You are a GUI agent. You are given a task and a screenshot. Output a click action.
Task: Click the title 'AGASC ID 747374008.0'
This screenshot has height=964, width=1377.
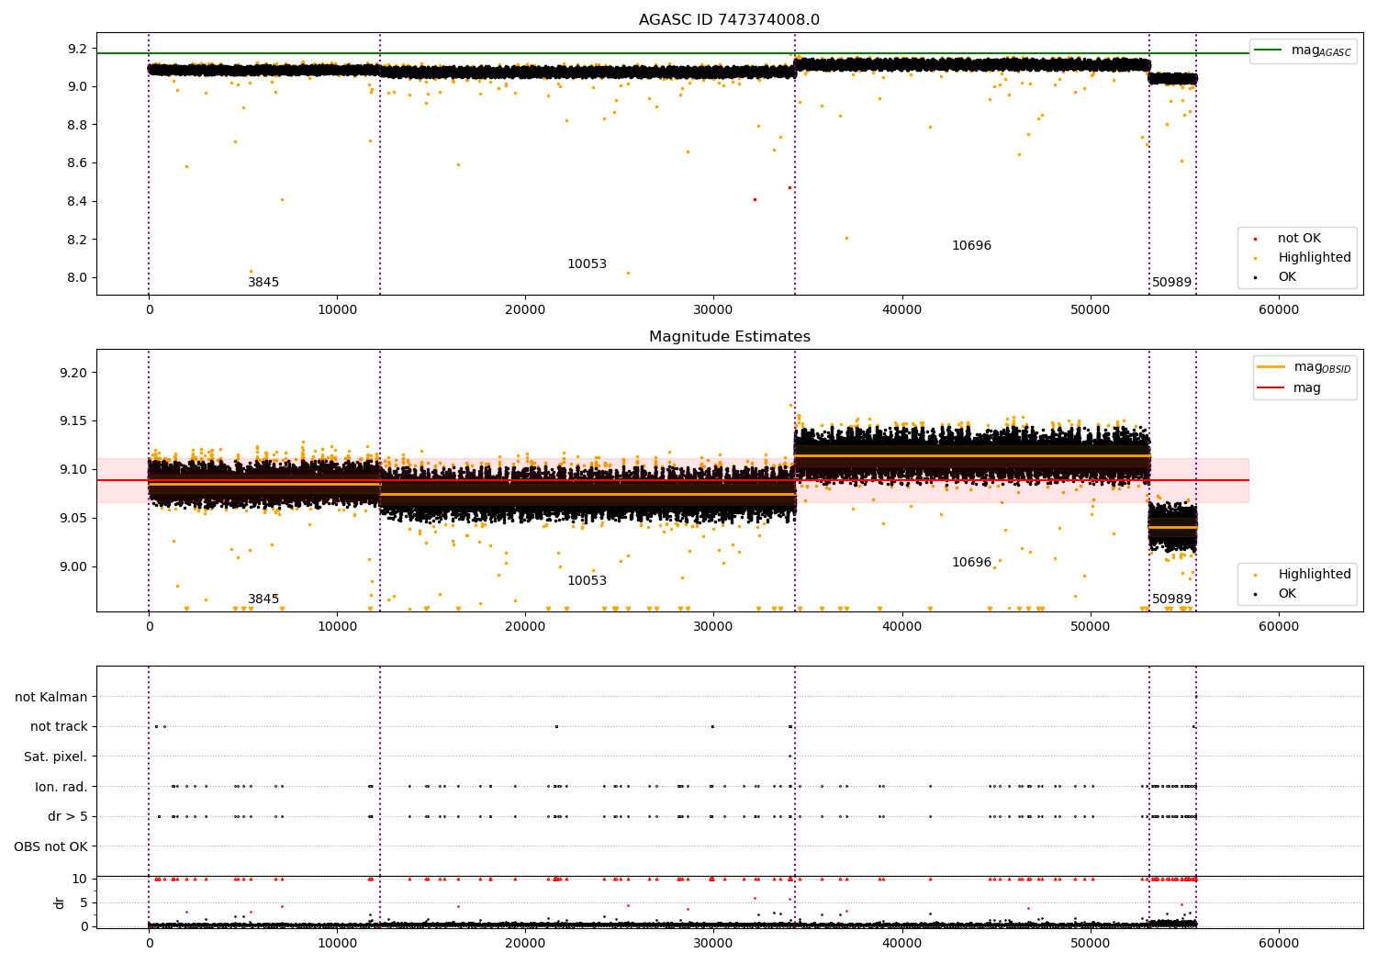(x=729, y=20)
